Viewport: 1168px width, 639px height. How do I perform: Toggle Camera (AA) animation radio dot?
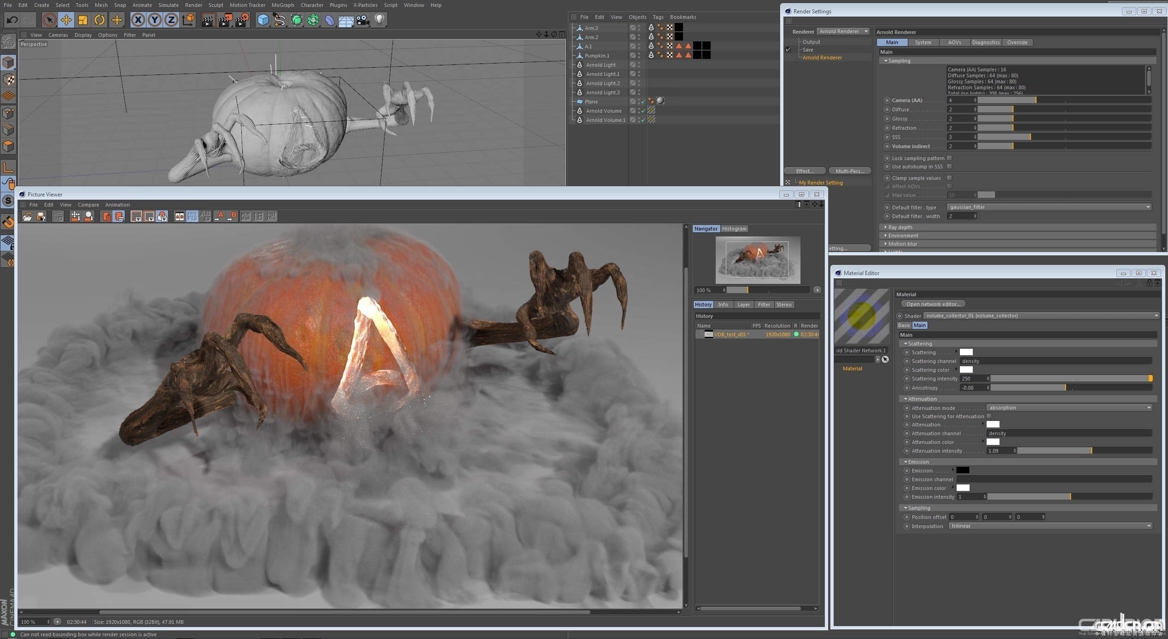[x=887, y=100]
